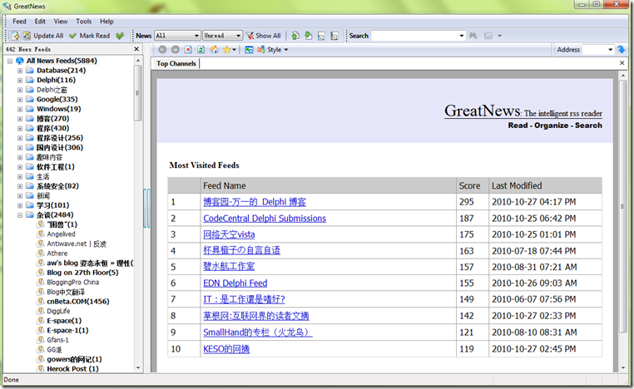Open the Style dropdown menu
Viewport: 634px width, 389px height.
273,50
